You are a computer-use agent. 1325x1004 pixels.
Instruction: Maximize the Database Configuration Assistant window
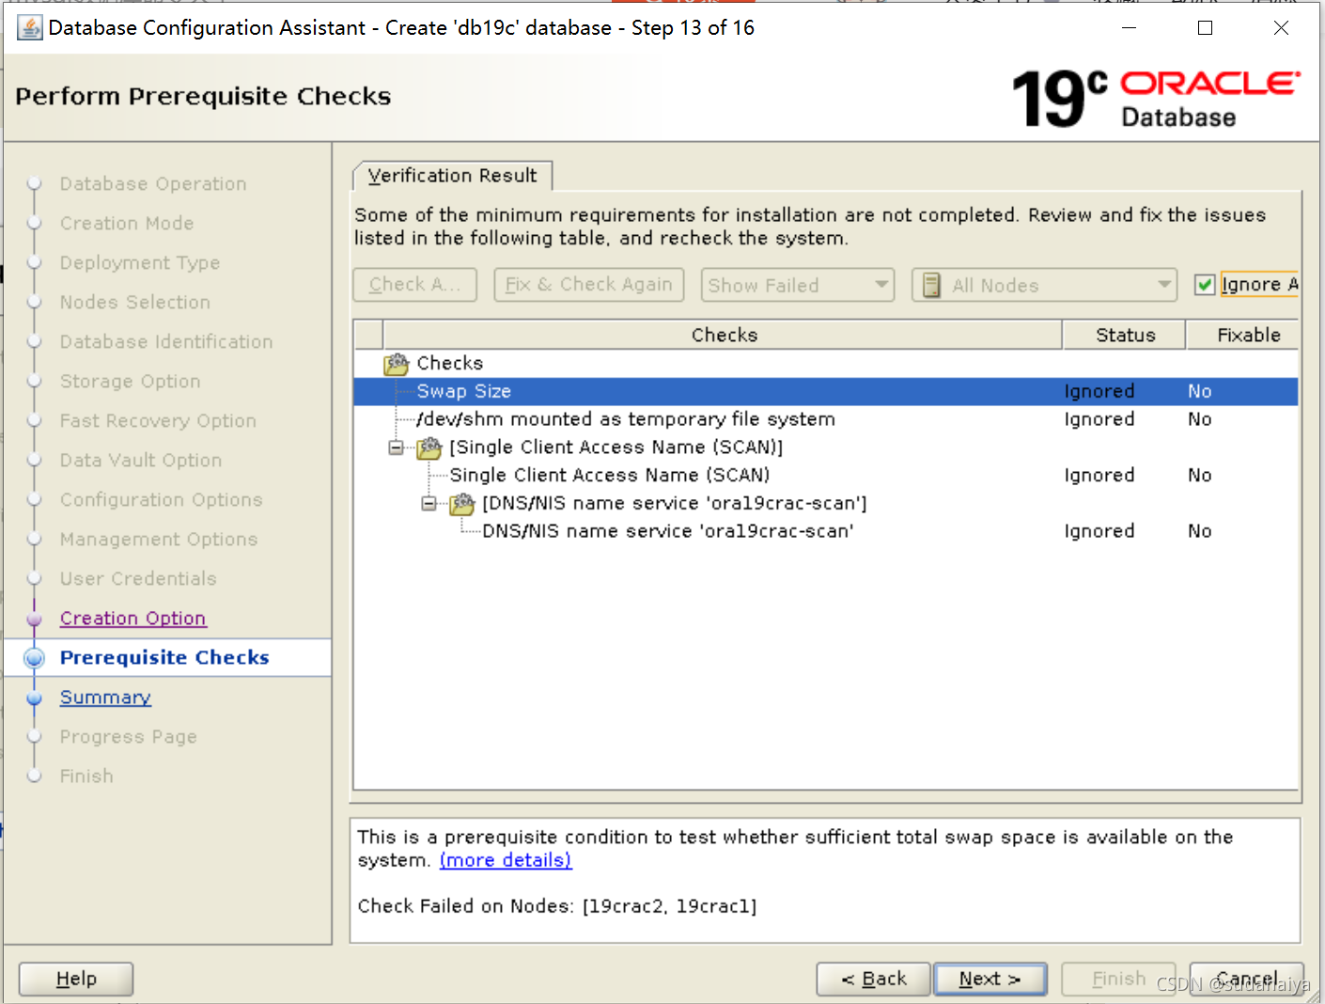1205,28
